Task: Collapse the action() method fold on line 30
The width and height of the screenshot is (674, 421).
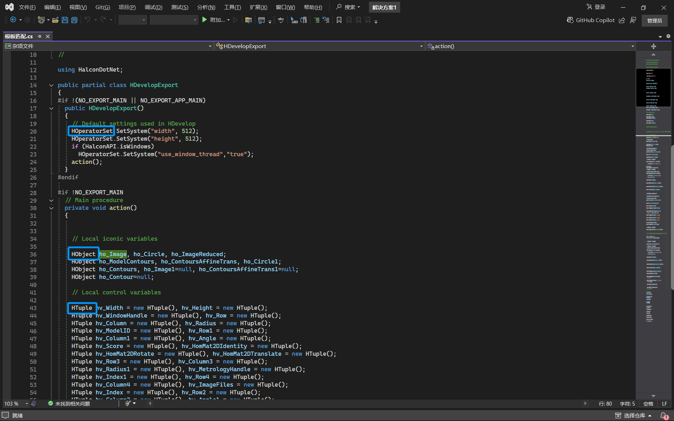Action: click(x=51, y=208)
